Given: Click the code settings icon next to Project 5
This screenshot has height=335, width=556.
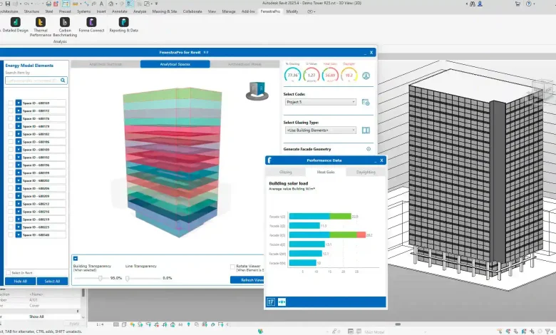Looking at the screenshot, I should click(x=366, y=102).
